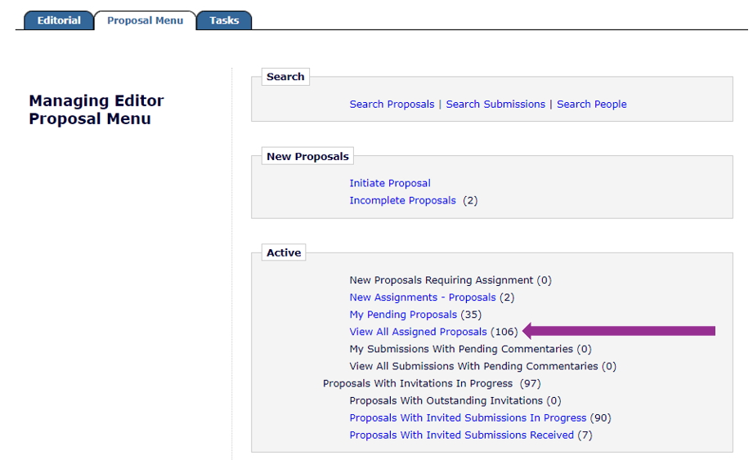
Task: Open the Search Submissions link
Action: pyautogui.click(x=495, y=105)
